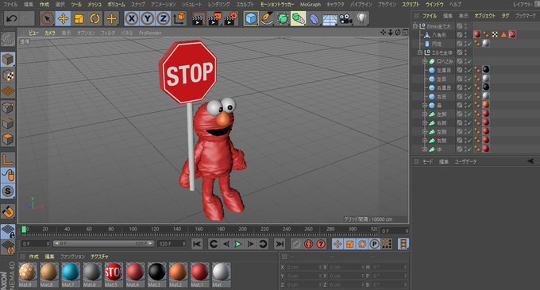Click the Undo arrow icon
This screenshot has width=540, height=290.
click(x=11, y=18)
